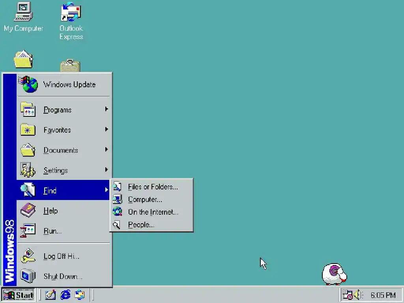Click the Help book icon
Screen dimensions: 404x303
28,210
